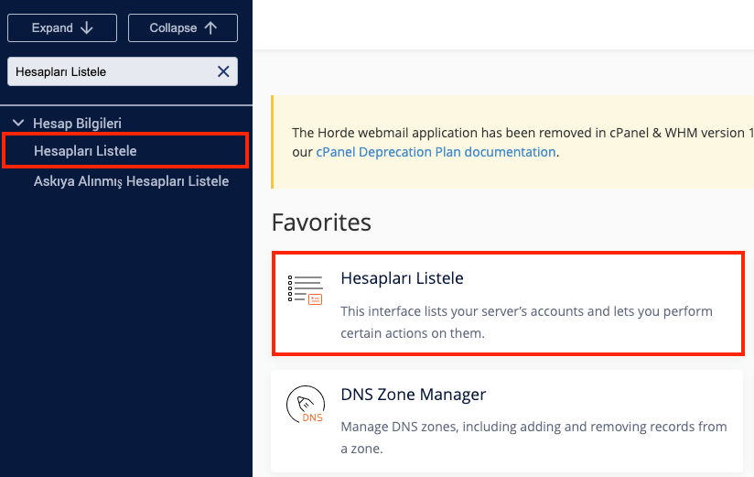754x477 pixels.
Task: Open the Hesapları Listele favorite card title
Action: (x=402, y=278)
